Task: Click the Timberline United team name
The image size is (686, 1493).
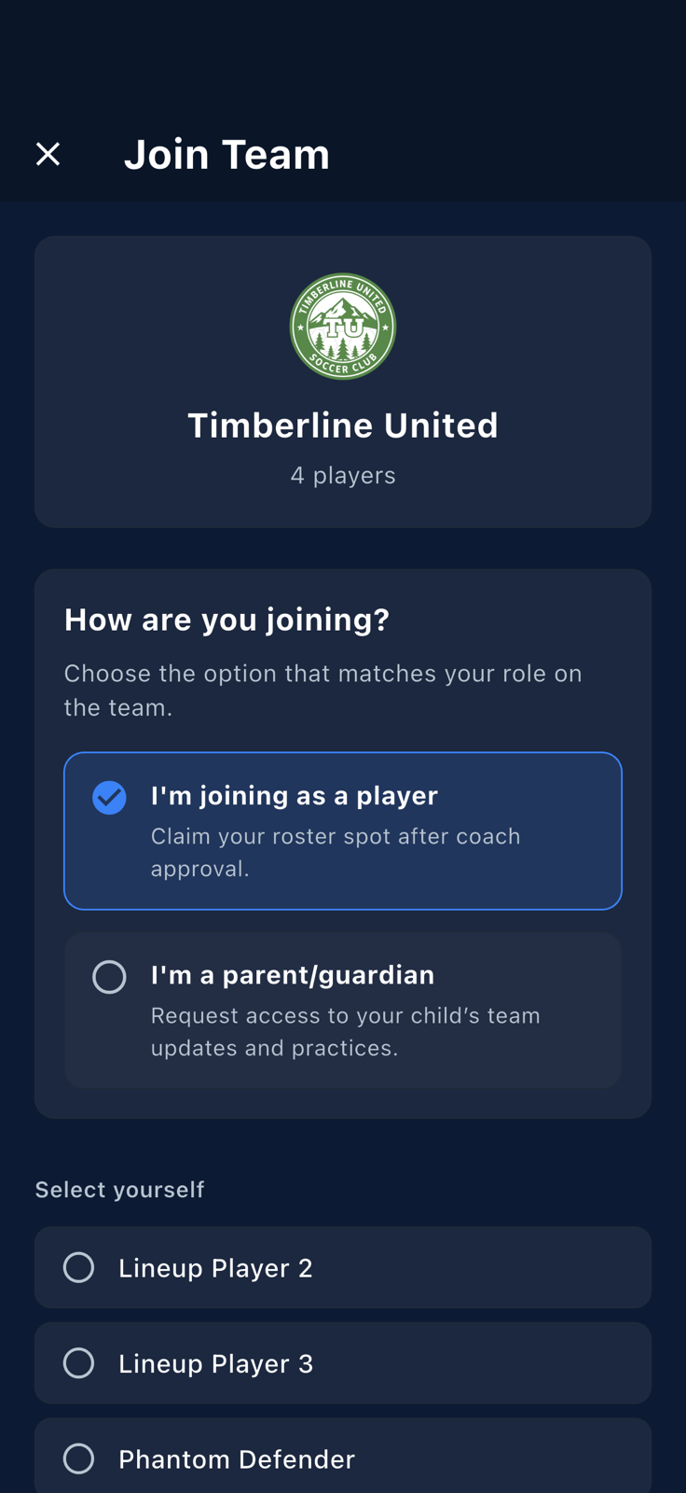Action: pyautogui.click(x=343, y=426)
